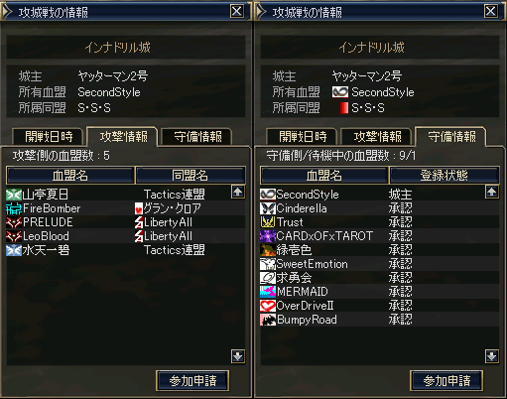
Task: Open 開戦日時 tab in left window
Action: (49, 137)
